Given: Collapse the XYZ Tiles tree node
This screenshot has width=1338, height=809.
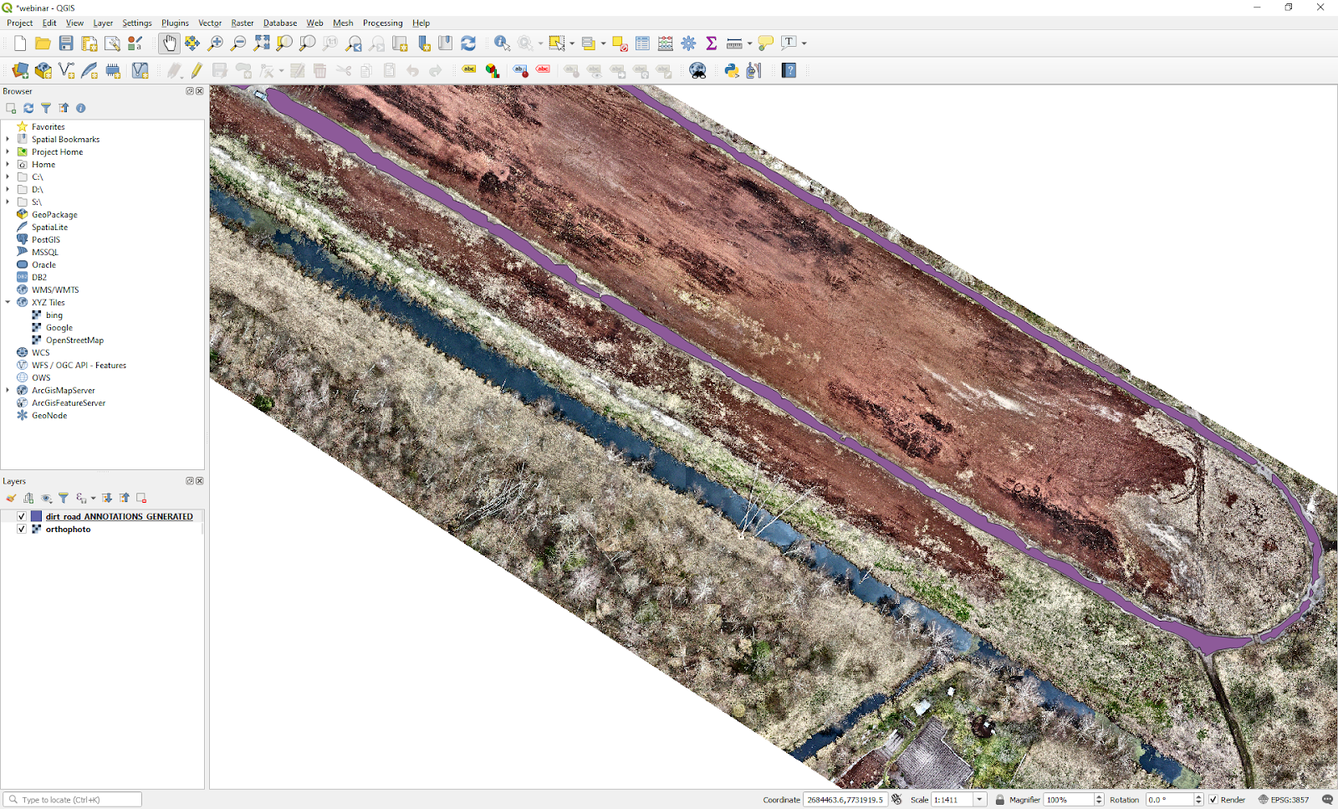Looking at the screenshot, I should (x=8, y=303).
